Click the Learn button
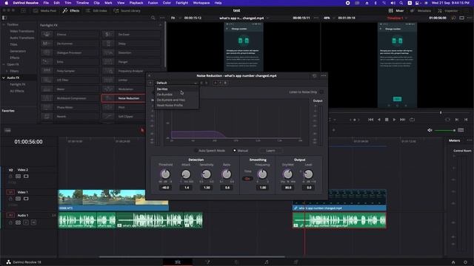 (270, 151)
